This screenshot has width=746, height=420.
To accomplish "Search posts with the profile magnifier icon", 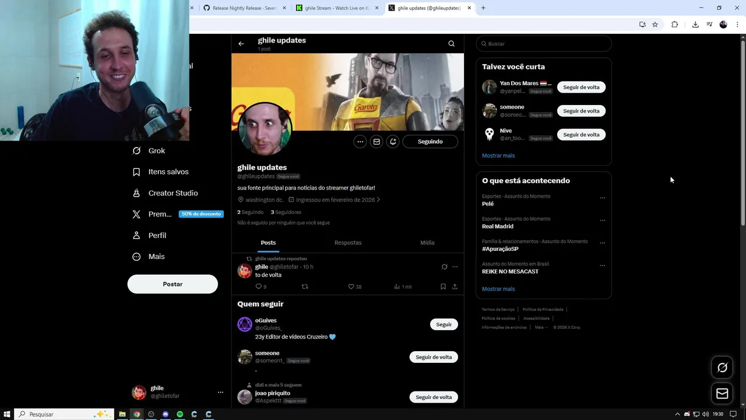I will pos(451,44).
